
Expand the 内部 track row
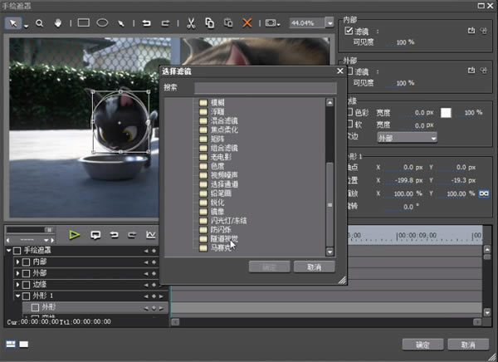(x=17, y=262)
